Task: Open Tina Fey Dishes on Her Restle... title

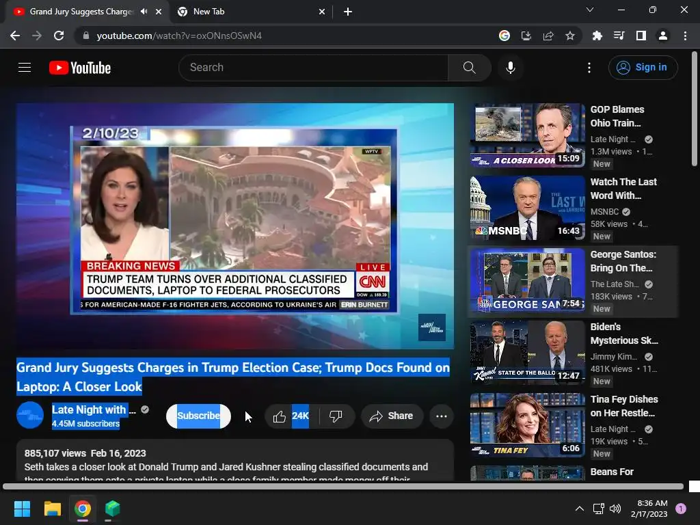Action: (624, 406)
